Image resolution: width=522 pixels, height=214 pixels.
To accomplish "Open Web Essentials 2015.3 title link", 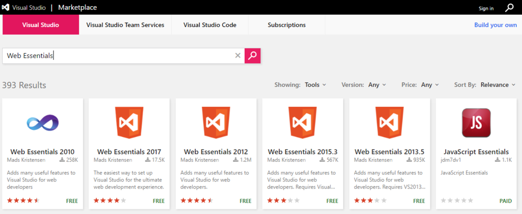I will [303, 151].
